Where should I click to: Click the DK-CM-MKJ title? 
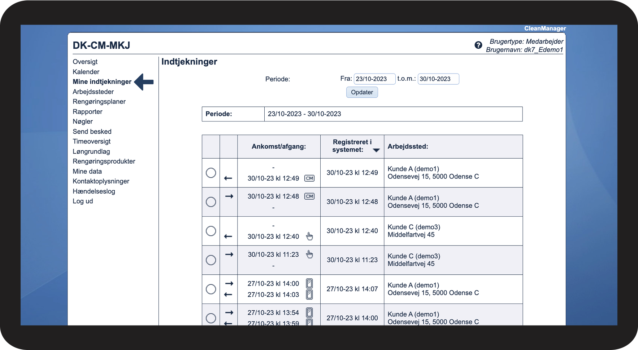(101, 45)
